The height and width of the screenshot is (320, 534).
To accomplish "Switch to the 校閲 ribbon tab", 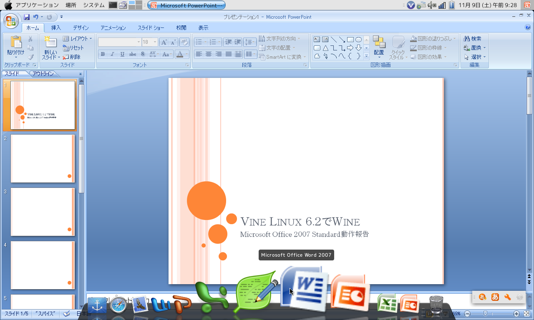I will click(181, 28).
